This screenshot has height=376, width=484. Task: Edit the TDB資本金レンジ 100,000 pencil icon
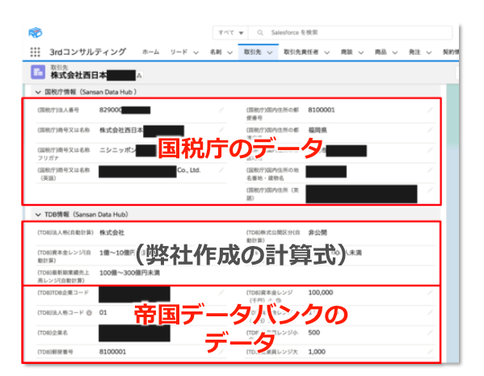431,292
